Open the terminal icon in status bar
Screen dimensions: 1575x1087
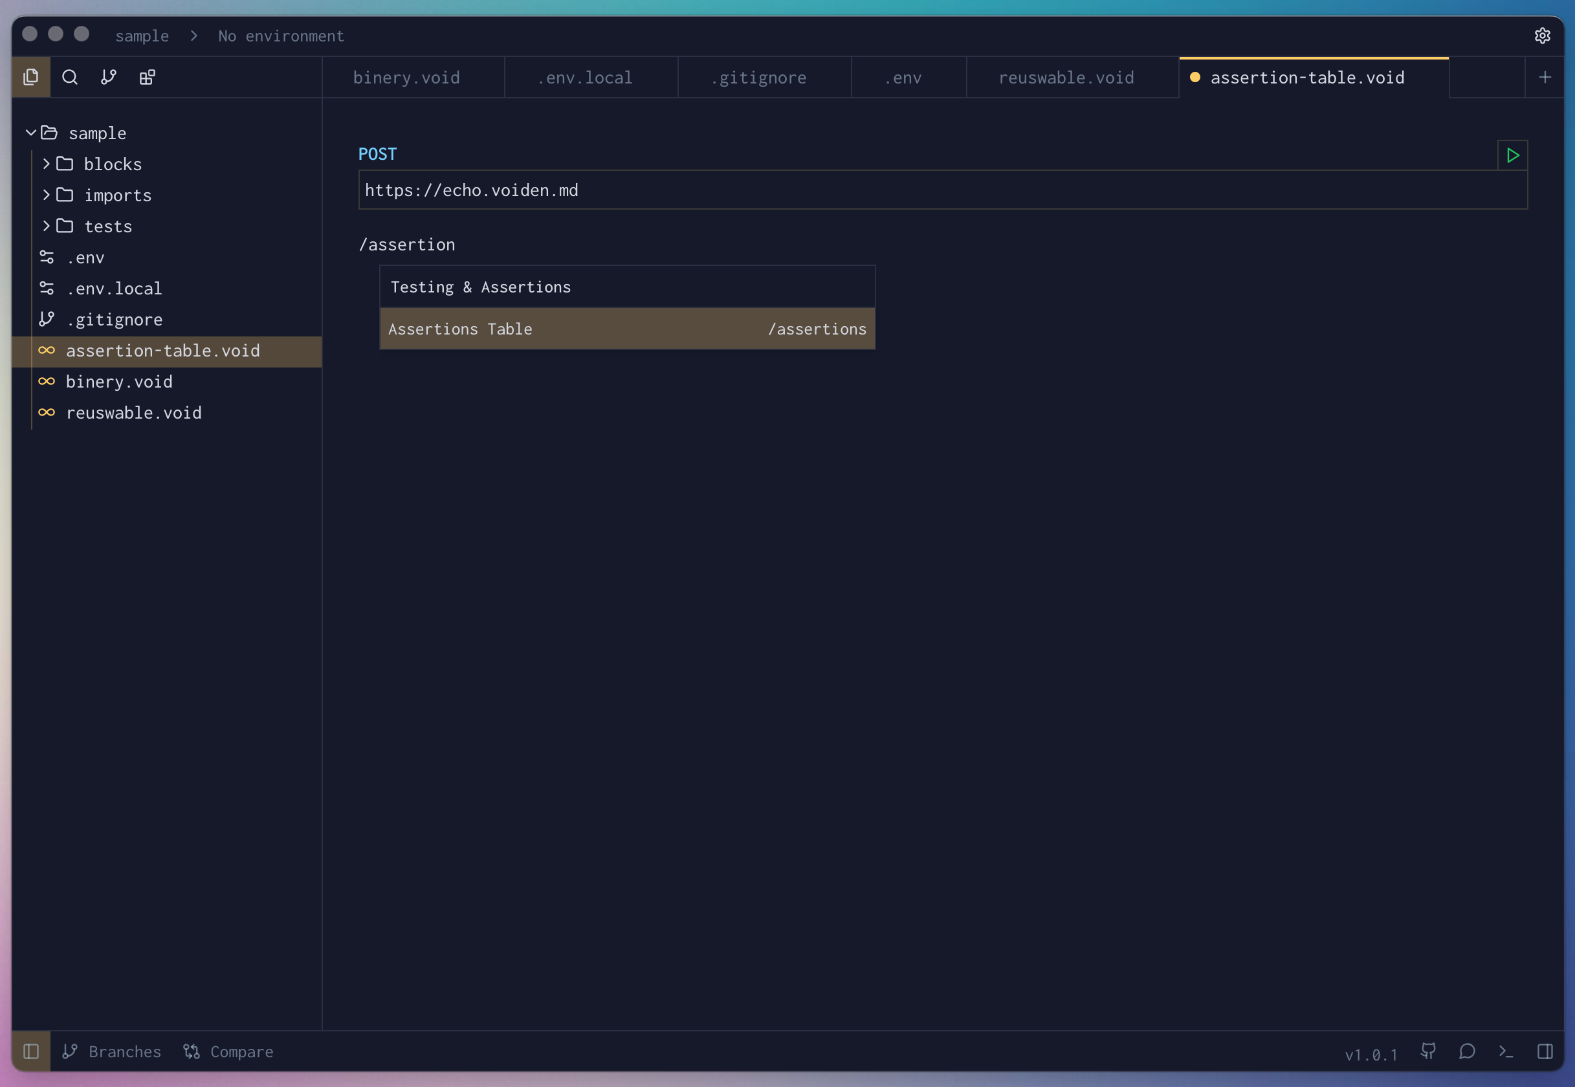coord(1506,1051)
